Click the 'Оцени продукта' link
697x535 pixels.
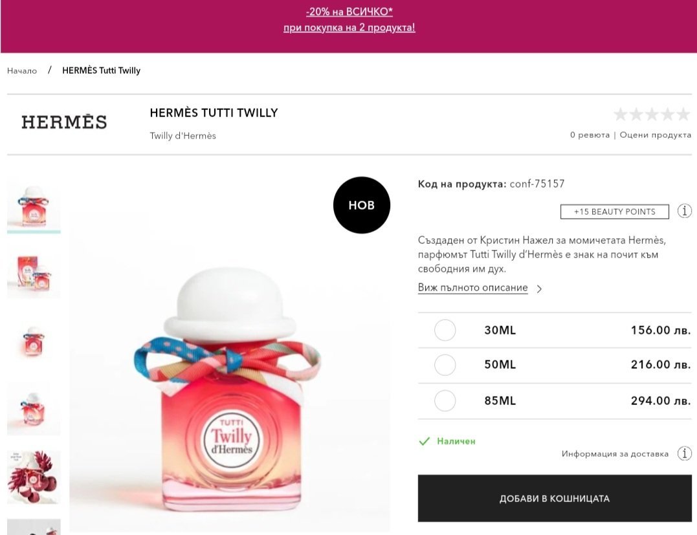coord(655,135)
